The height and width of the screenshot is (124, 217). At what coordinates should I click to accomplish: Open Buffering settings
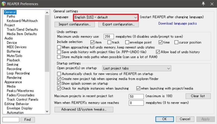(14, 51)
